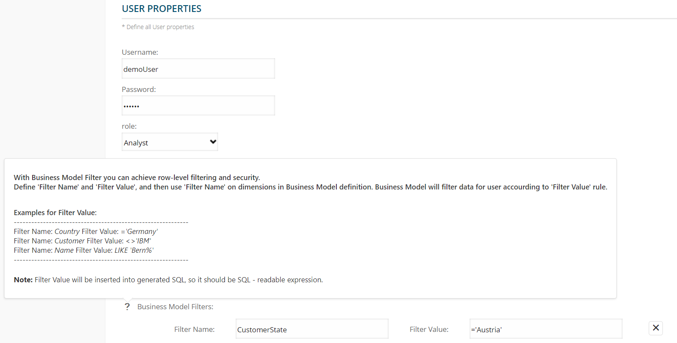677x343 pixels.
Task: Click the Note text about generated SQL
Action: (168, 280)
